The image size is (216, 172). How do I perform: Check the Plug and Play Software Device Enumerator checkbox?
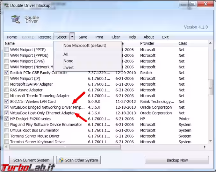coord(7,124)
